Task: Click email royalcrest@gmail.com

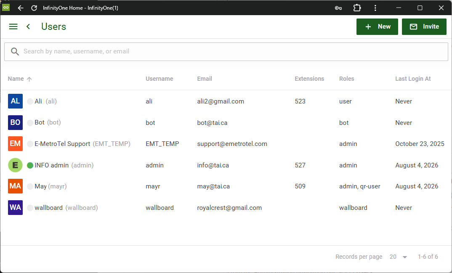Action: pyautogui.click(x=229, y=208)
